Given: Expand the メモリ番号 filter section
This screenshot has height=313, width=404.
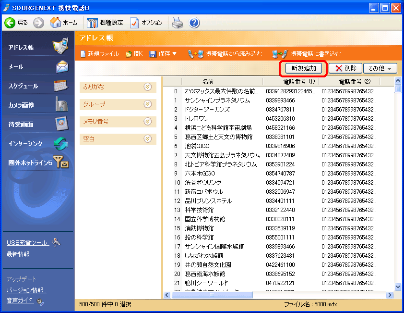Looking at the screenshot, I should (148, 121).
